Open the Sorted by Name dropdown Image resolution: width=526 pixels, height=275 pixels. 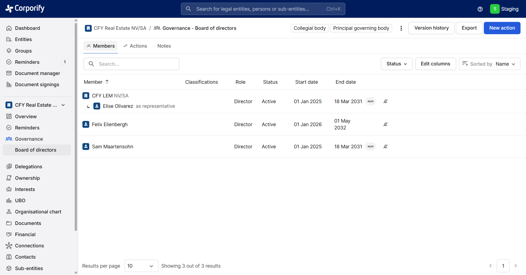(490, 64)
